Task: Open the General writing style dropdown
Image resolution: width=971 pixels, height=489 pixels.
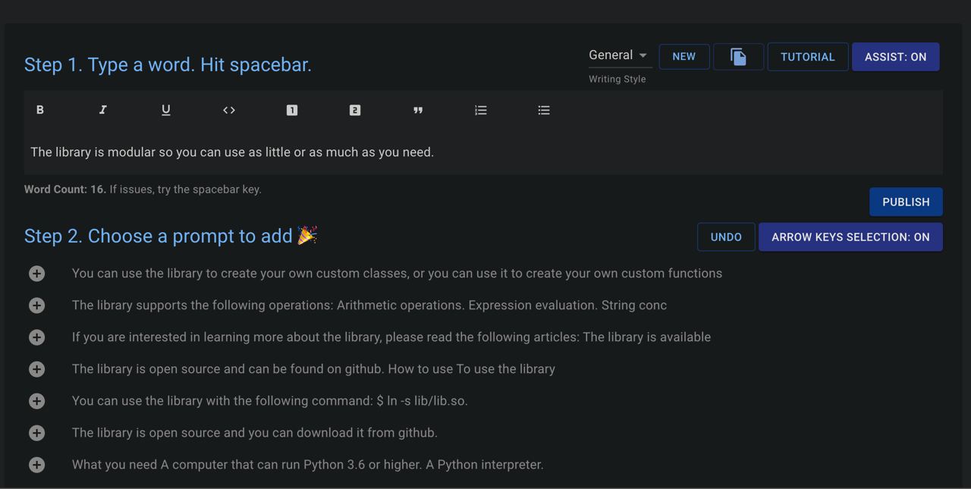Action: 619,55
